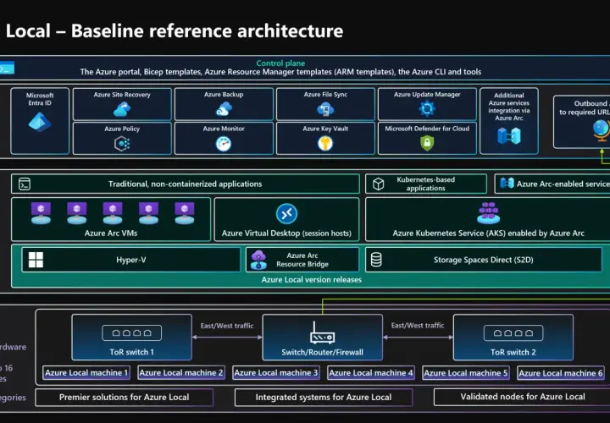The height and width of the screenshot is (423, 610).
Task: Click Premier solutions for Azure Local box
Action: pos(124,398)
